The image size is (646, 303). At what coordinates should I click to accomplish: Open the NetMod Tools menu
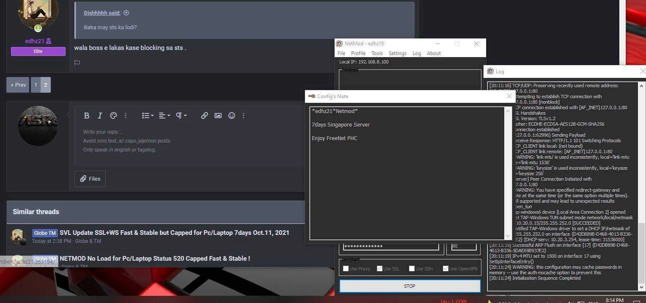pyautogui.click(x=377, y=53)
